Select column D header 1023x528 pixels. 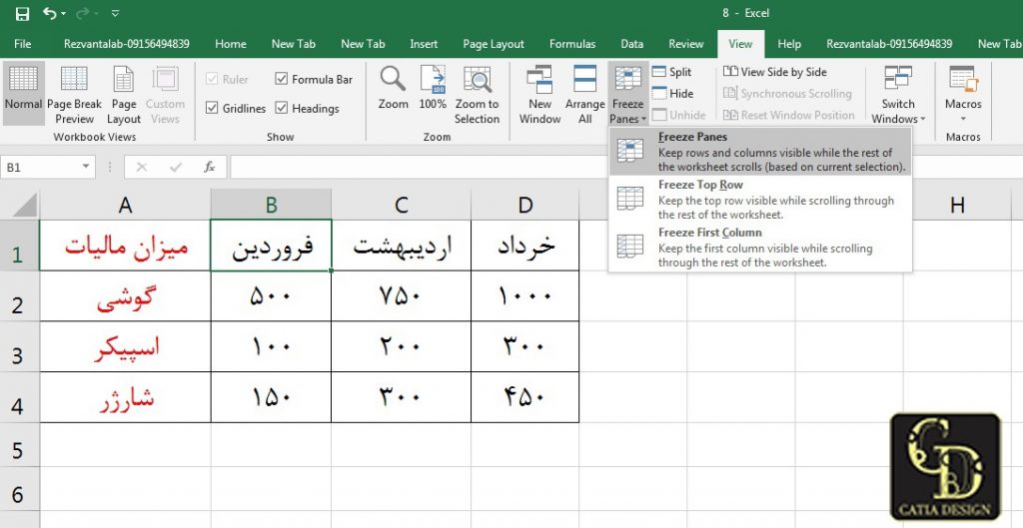pos(524,205)
